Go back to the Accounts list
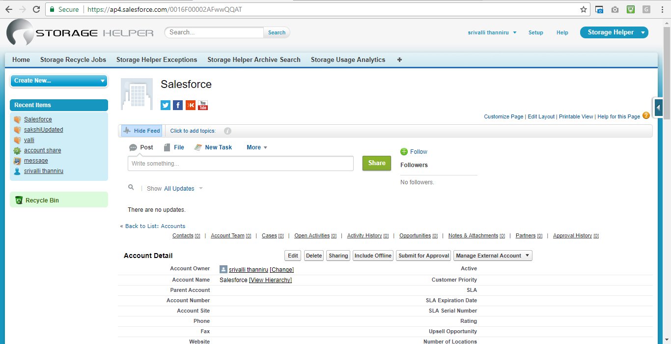Screen dimensions: 671x344 155,226
